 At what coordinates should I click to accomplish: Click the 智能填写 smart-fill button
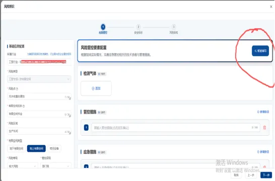[x=260, y=51]
